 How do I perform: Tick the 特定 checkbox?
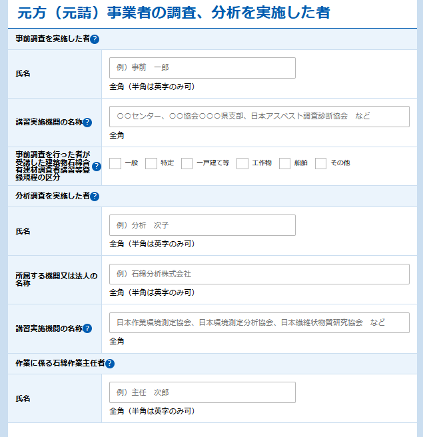click(151, 163)
